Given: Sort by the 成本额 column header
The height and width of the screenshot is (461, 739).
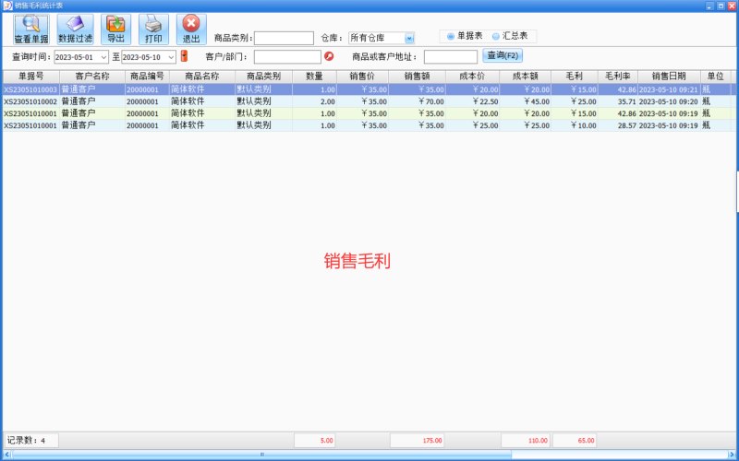Looking at the screenshot, I should click(525, 77).
